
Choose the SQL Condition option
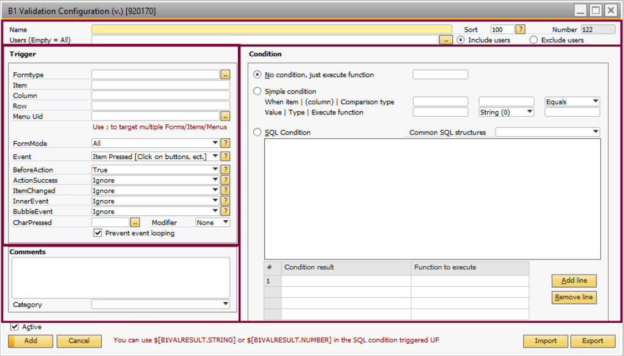(258, 132)
